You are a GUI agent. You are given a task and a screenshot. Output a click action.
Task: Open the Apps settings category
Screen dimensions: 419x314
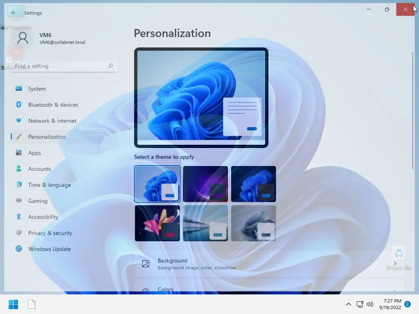pyautogui.click(x=64, y=153)
